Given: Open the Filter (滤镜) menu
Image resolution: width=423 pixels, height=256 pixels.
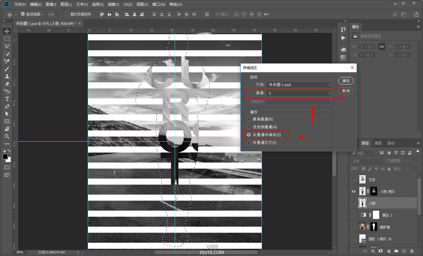Looking at the screenshot, I should (113, 4).
